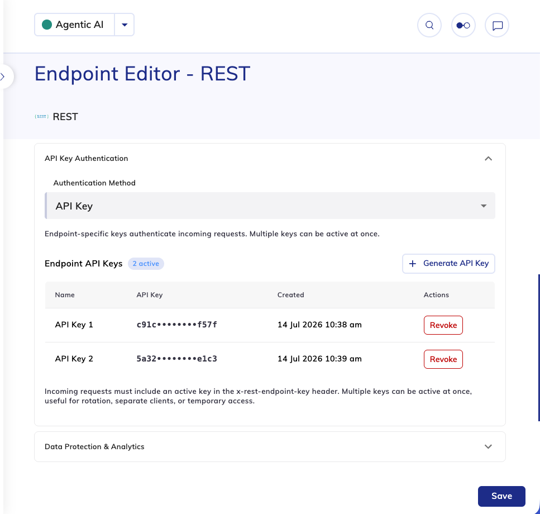Screen dimensions: 540x514
Task: Select the Agentic AI project button
Action: tap(74, 25)
